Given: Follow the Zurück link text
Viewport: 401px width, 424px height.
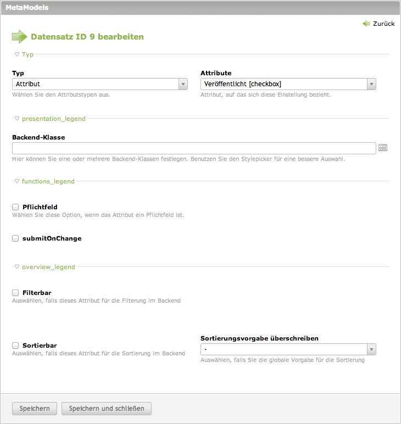Looking at the screenshot, I should click(383, 24).
